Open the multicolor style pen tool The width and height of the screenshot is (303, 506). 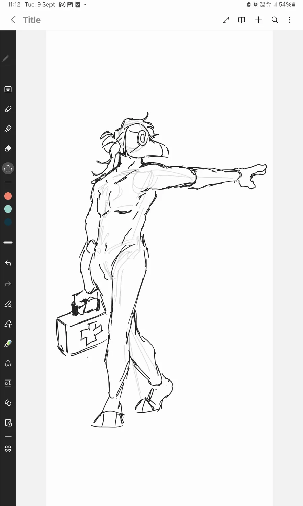[x=8, y=344]
